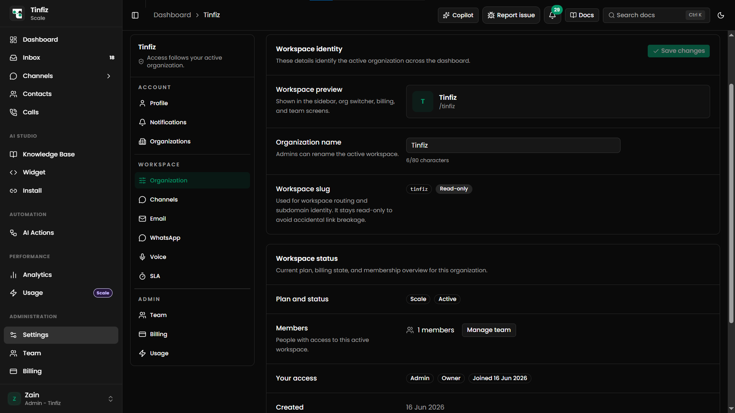
Task: Click the Knowledge Base book icon
Action: coord(13,154)
